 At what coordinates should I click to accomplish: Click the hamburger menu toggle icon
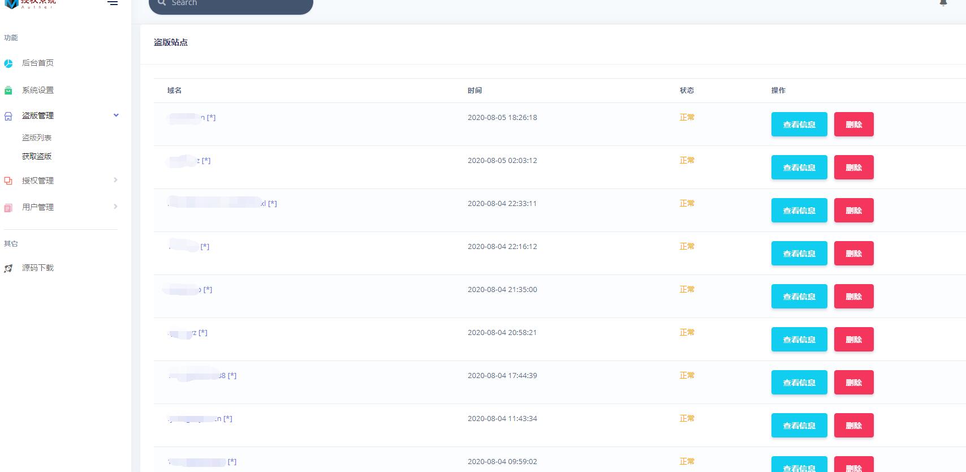(x=113, y=3)
